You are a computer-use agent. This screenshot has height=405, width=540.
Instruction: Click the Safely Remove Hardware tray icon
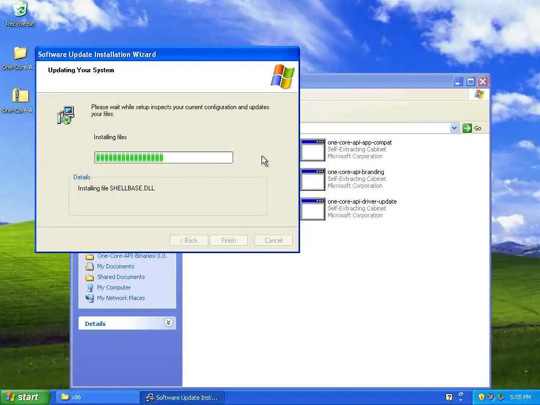tap(500, 397)
